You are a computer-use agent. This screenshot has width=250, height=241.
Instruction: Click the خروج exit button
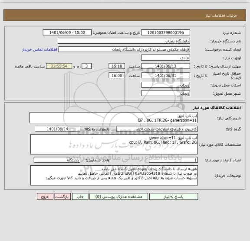point(45,196)
